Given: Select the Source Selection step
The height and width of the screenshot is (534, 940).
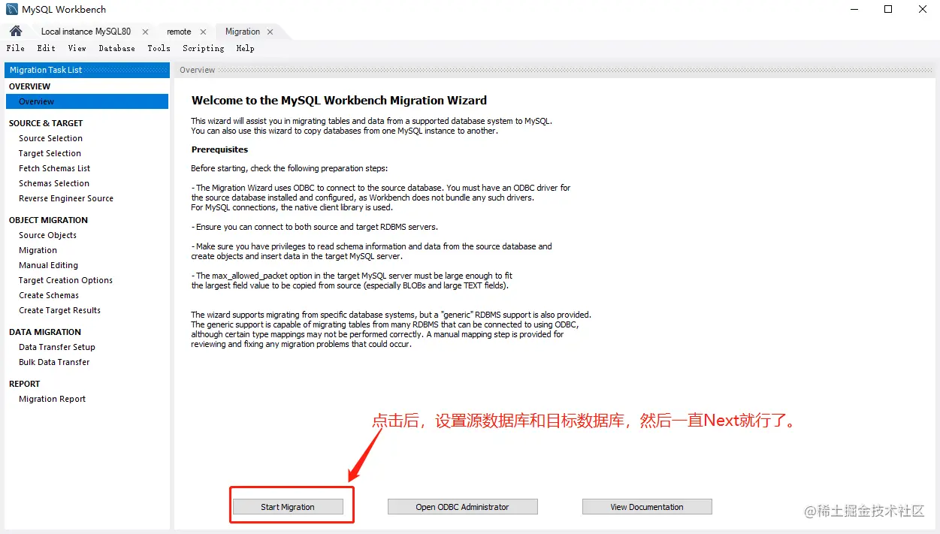Looking at the screenshot, I should (51, 138).
